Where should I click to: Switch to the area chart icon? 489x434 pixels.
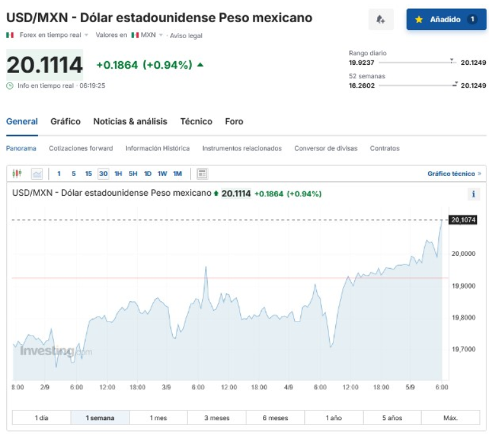pos(37,173)
